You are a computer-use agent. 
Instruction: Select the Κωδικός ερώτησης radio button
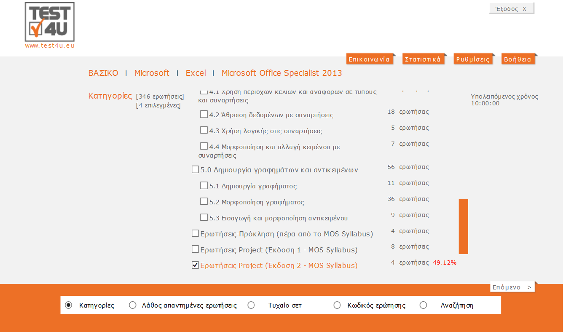[x=337, y=305]
